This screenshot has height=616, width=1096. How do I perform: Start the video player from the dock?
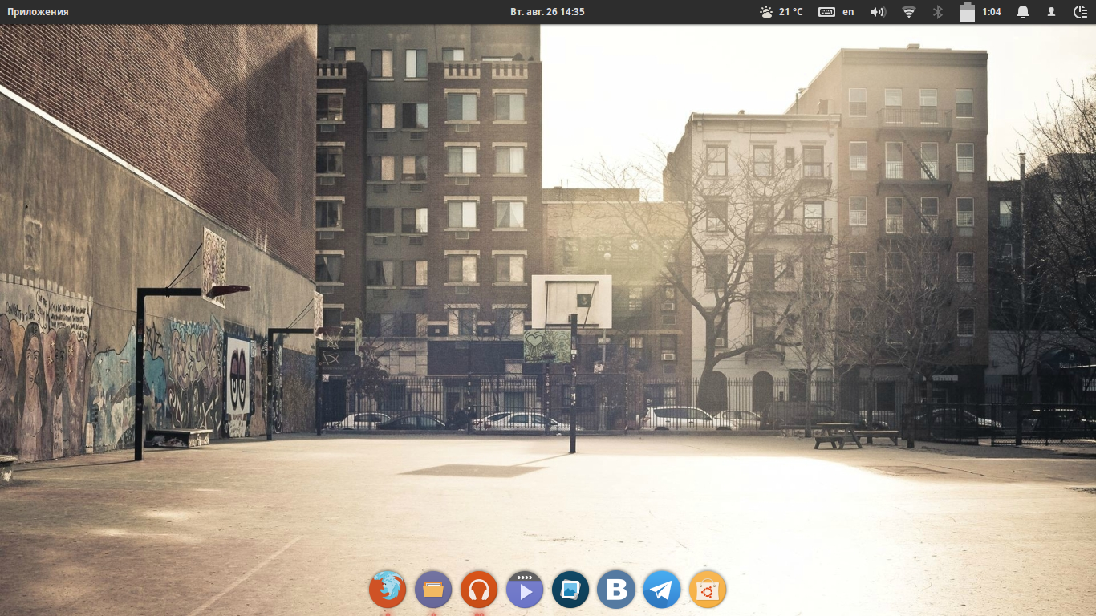click(x=525, y=590)
